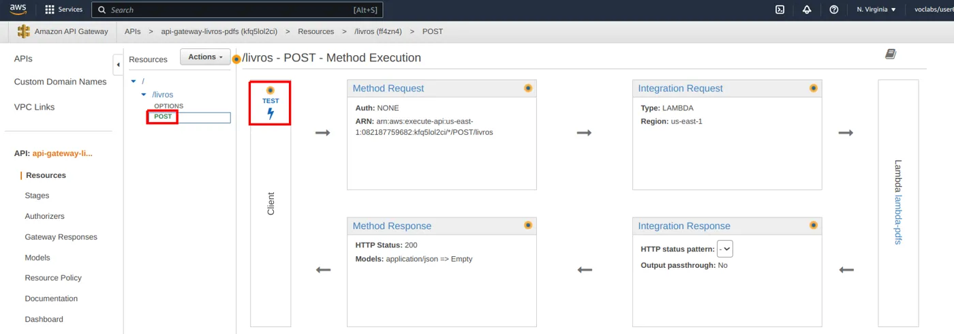Screen dimensions: 954x334
Task: Open the Method Response settings link
Action: [392, 226]
